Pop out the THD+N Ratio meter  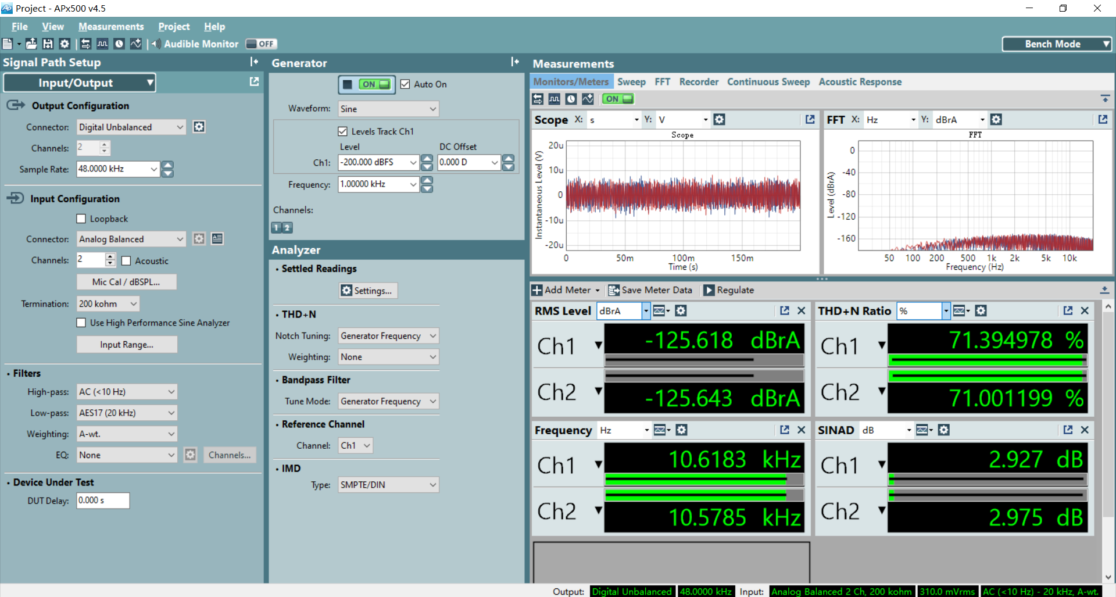pyautogui.click(x=1068, y=310)
